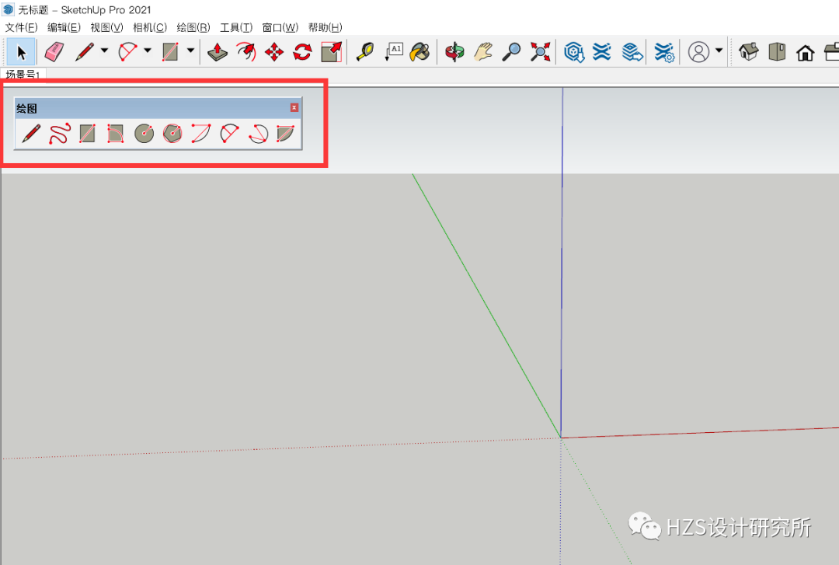Choose the Circle tool in the drawing palette
Image resolution: width=839 pixels, height=565 pixels.
(x=144, y=133)
